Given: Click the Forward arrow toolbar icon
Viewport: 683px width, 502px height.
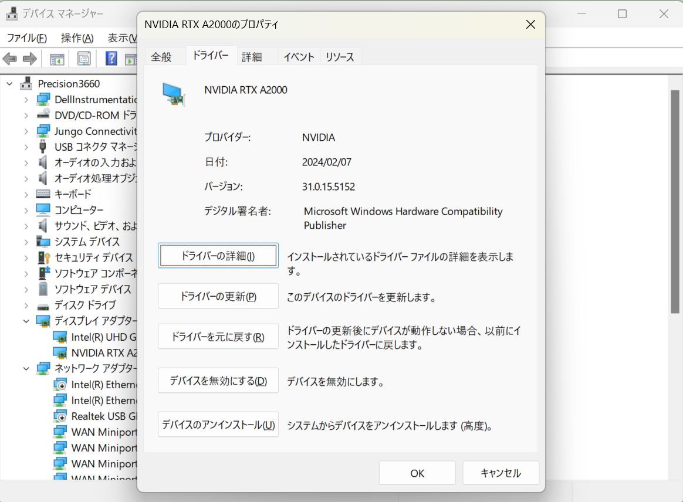Looking at the screenshot, I should (30, 59).
